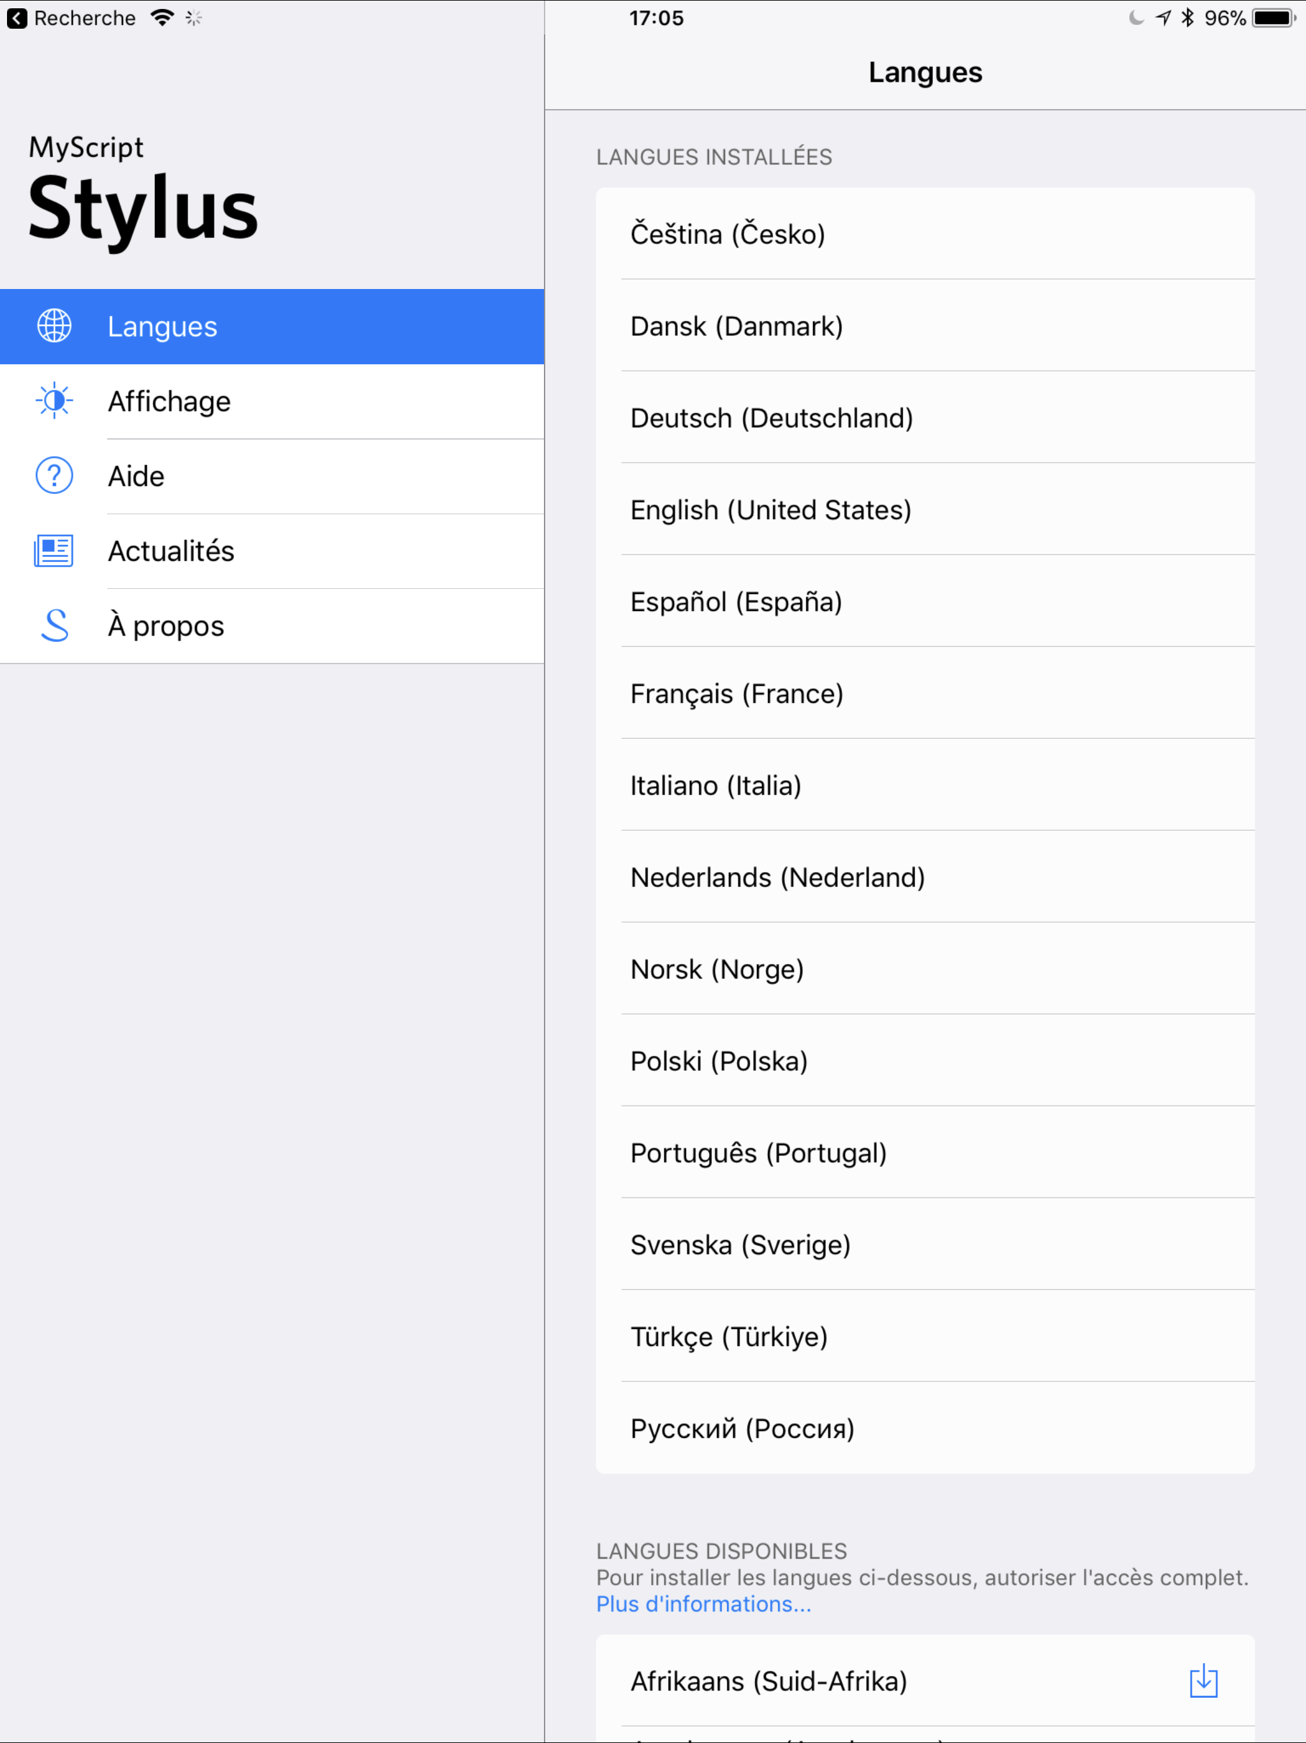Screen dimensions: 1306x1743
Task: Open the Affichage settings section
Action: tap(170, 402)
